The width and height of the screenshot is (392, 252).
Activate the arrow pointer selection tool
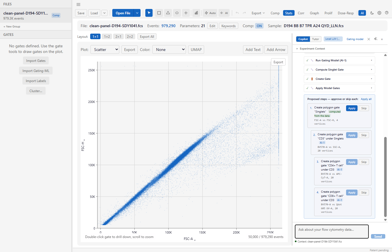(149, 13)
